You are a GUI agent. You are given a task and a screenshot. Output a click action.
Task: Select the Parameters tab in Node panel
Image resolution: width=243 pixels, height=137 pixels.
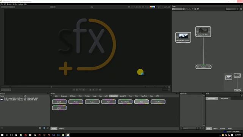click(212, 99)
